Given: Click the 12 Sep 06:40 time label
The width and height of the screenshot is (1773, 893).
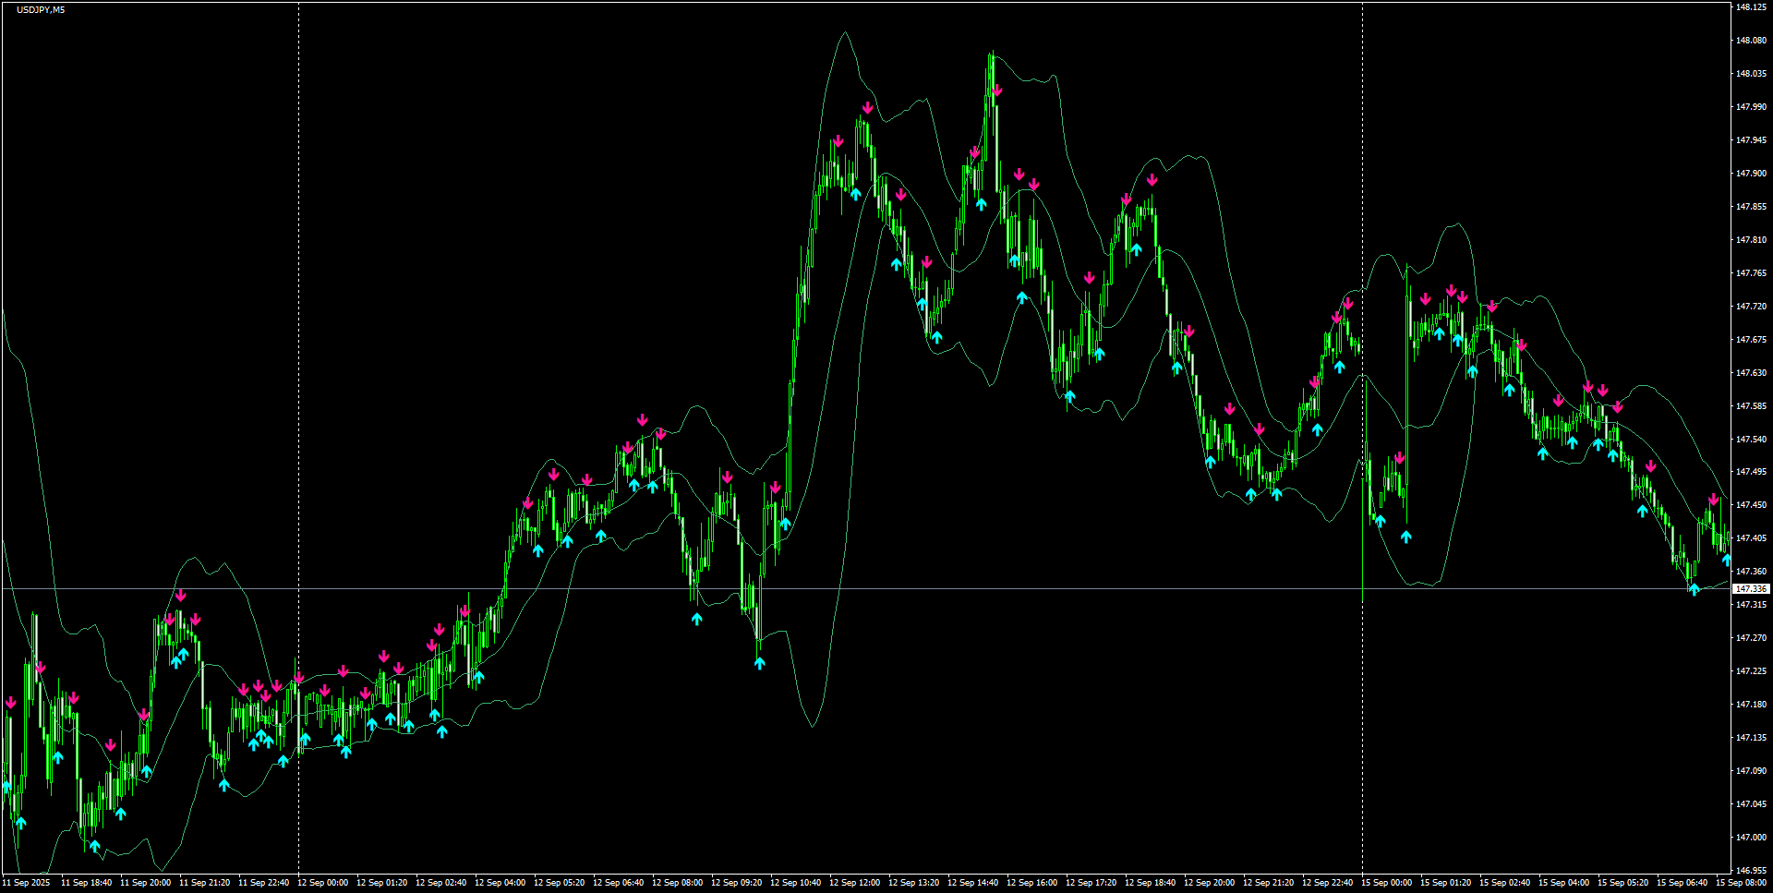Looking at the screenshot, I should (x=618, y=883).
